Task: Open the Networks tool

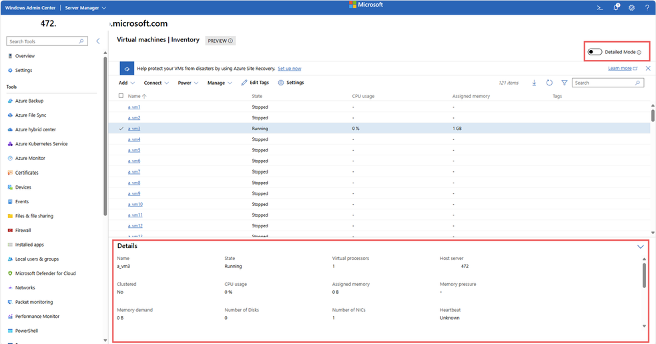Action: (25, 287)
